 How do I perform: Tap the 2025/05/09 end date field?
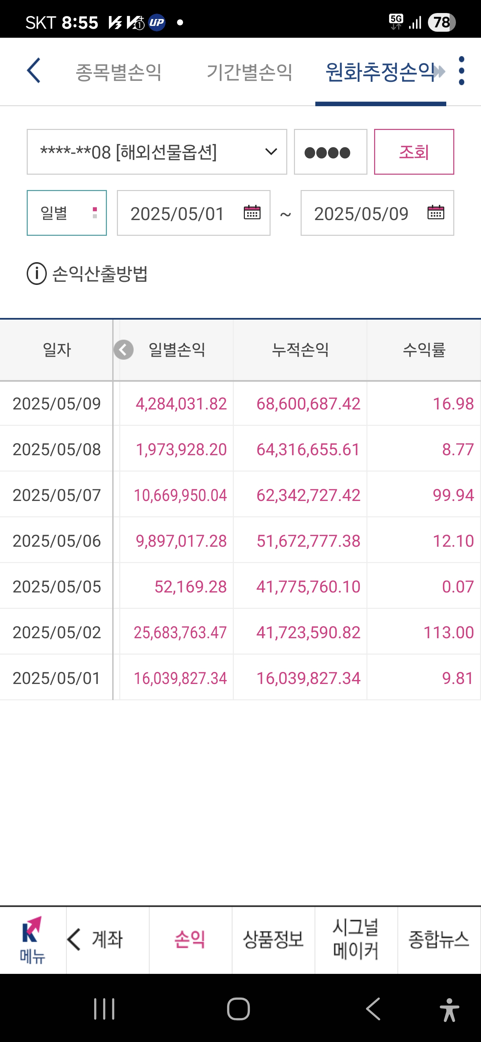tap(377, 213)
